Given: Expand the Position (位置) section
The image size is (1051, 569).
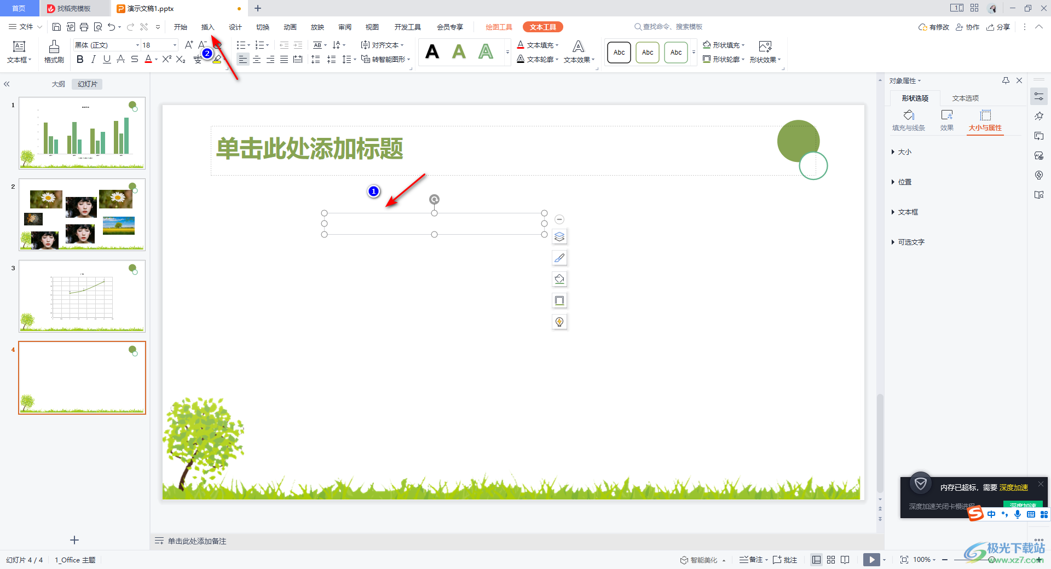Looking at the screenshot, I should click(x=902, y=182).
